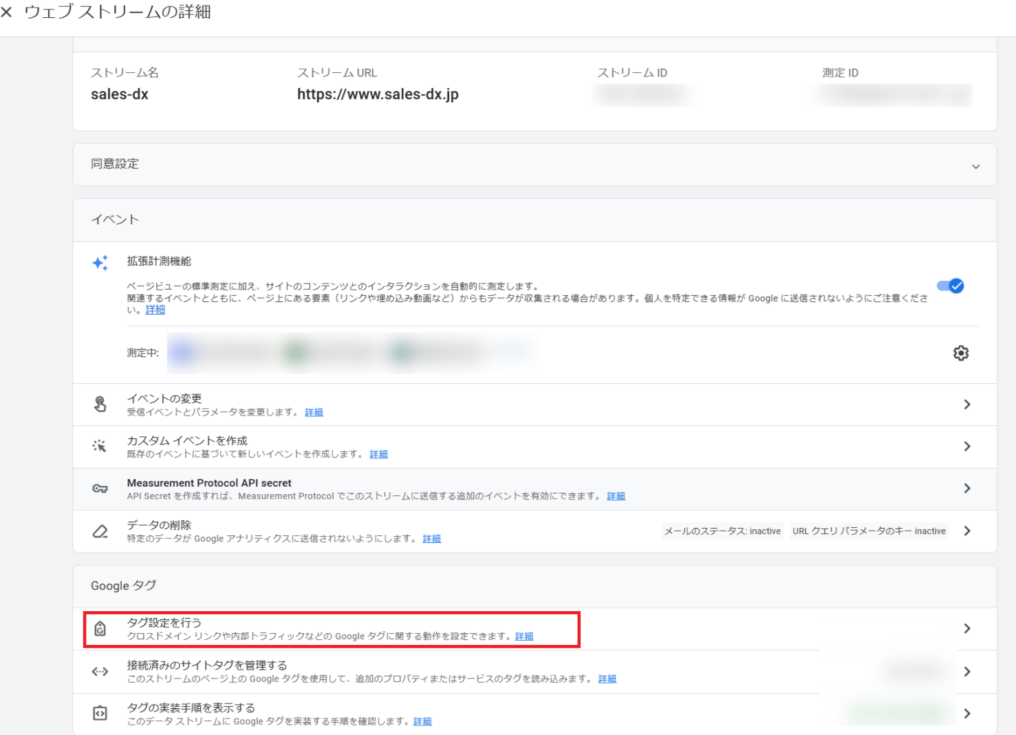Toggle the 拡張計測機能 switch
Image resolution: width=1016 pixels, height=735 pixels.
click(x=951, y=286)
